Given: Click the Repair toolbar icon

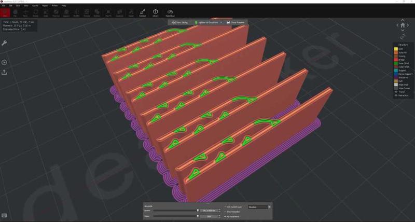Looking at the screenshot, I should tap(131, 12).
